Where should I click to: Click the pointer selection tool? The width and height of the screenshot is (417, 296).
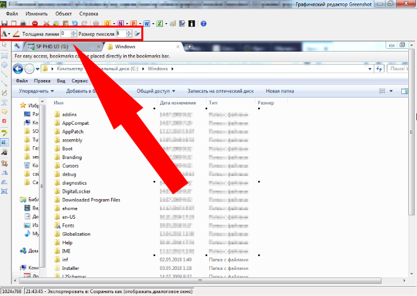click(x=5, y=45)
